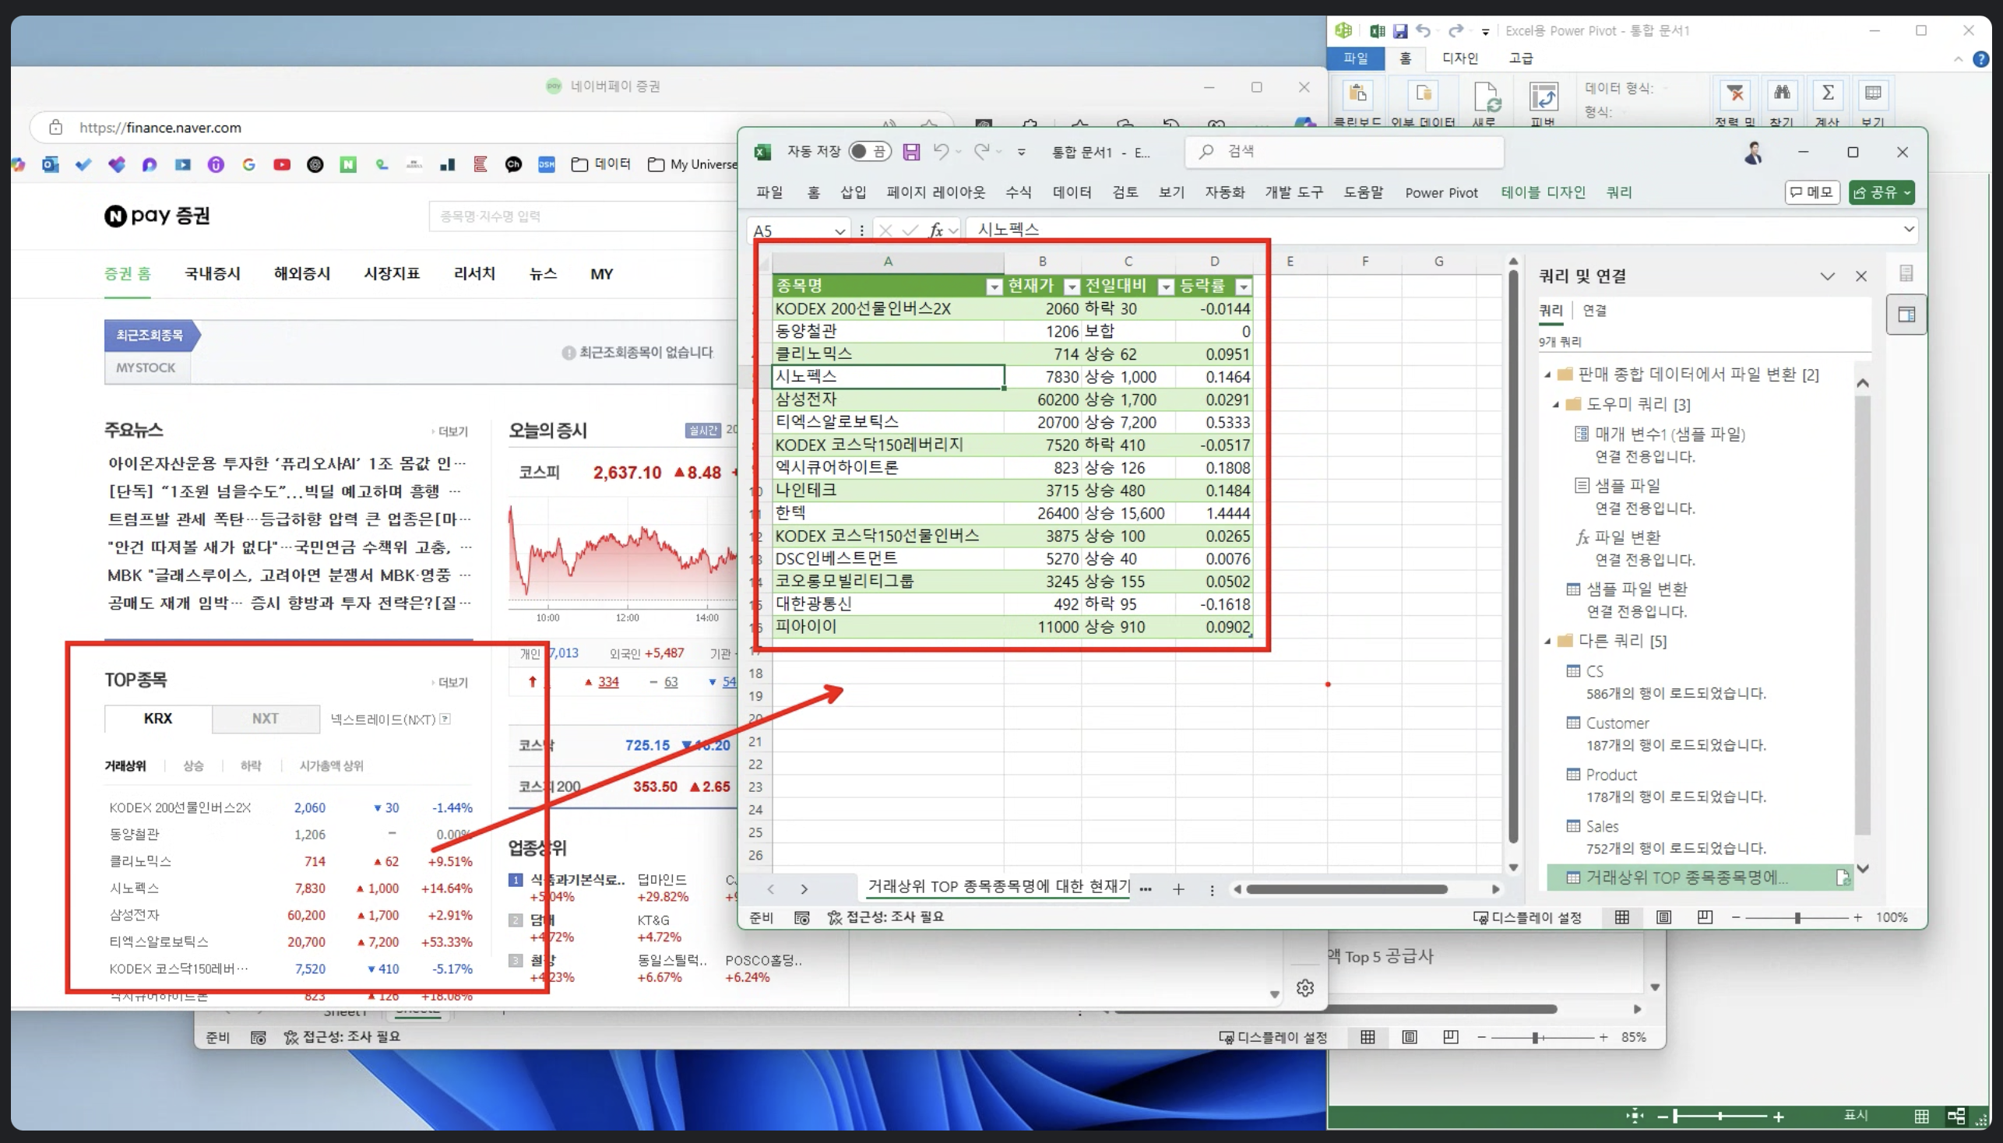Open the 데이터 ribbon tab
2003x1143 pixels.
[x=1071, y=192]
